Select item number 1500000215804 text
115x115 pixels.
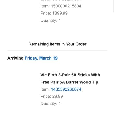click(66, 6)
